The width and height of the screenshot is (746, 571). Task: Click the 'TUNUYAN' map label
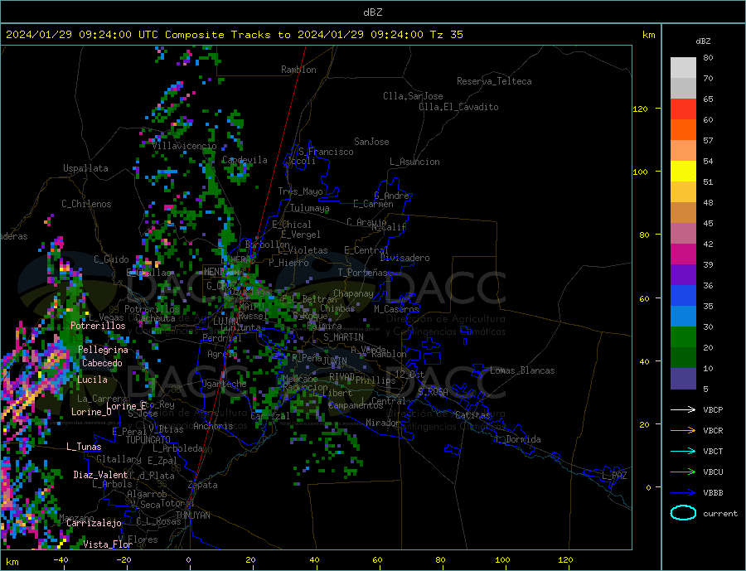(x=192, y=515)
